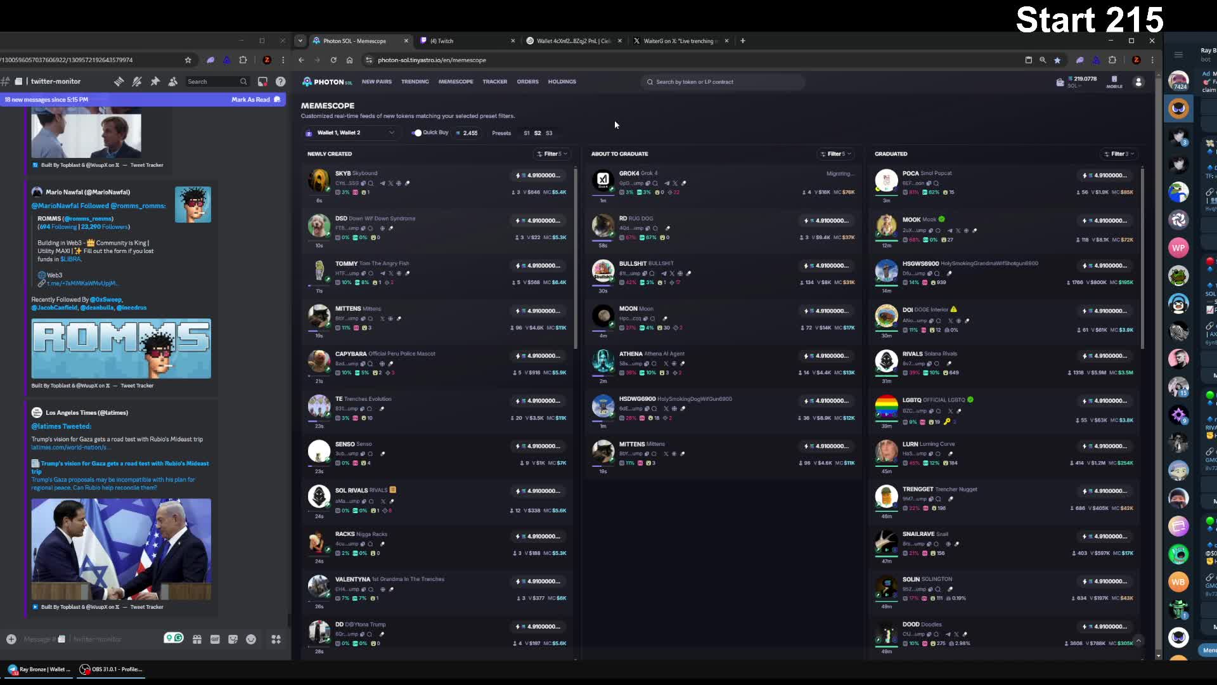Open TRENDING page

tap(415, 82)
